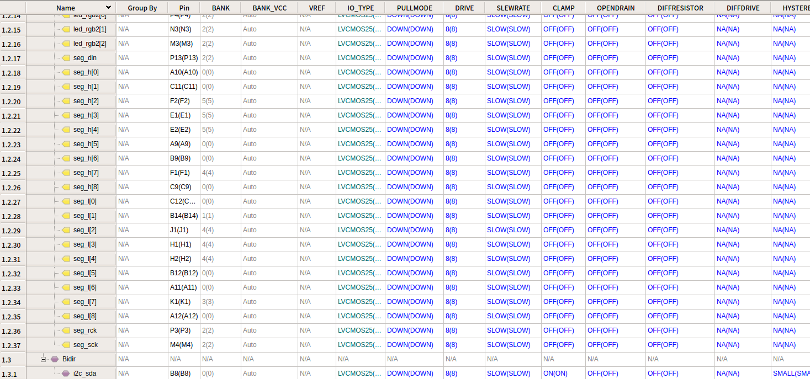
Task: Select the yellow icon next to seg_h[0]
Action: click(66, 72)
